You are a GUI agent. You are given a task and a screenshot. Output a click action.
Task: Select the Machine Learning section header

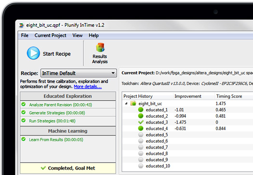pyautogui.click(x=68, y=131)
